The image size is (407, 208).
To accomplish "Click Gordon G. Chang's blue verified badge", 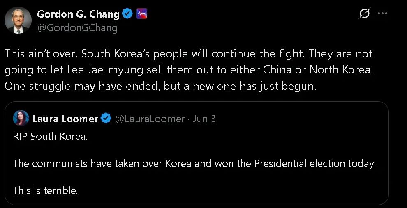I will pos(128,14).
